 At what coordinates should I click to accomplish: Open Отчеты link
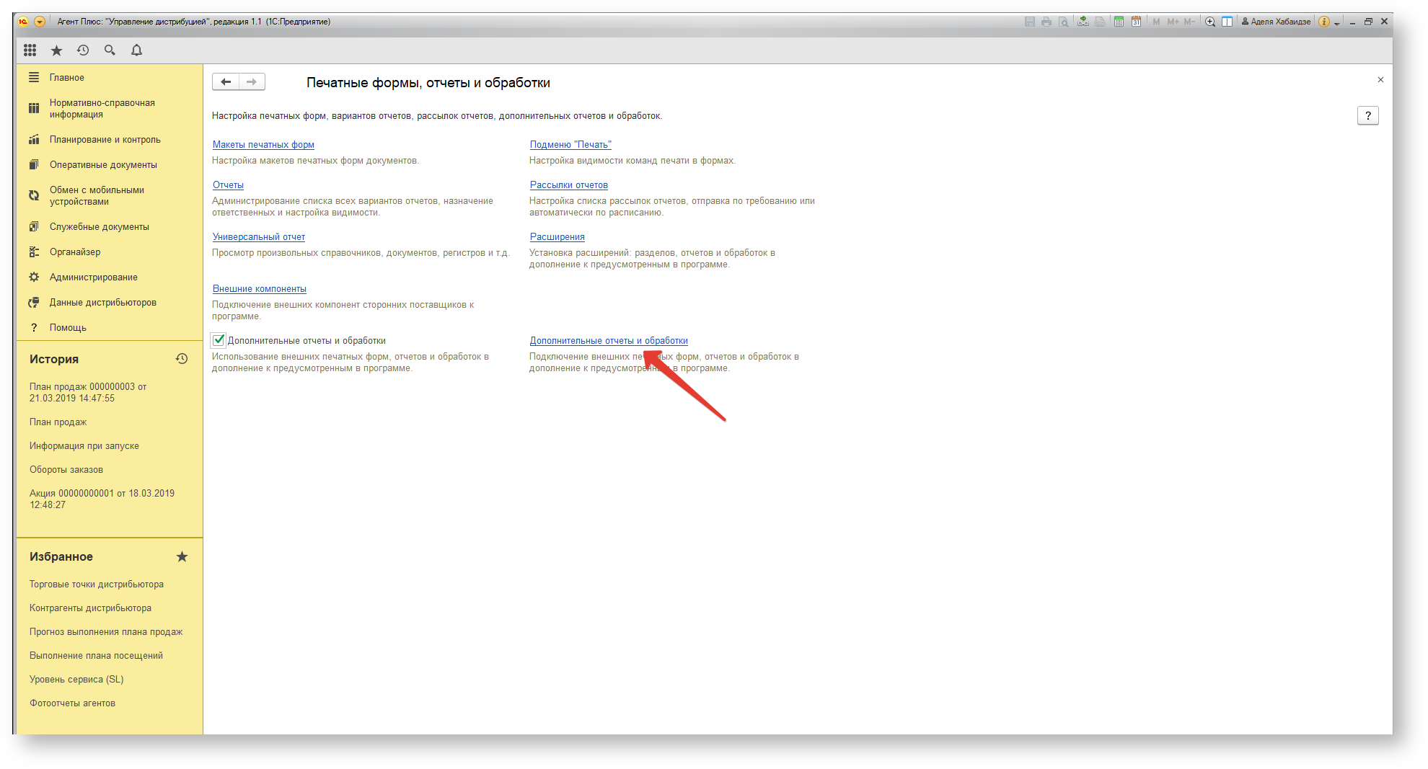tap(228, 185)
